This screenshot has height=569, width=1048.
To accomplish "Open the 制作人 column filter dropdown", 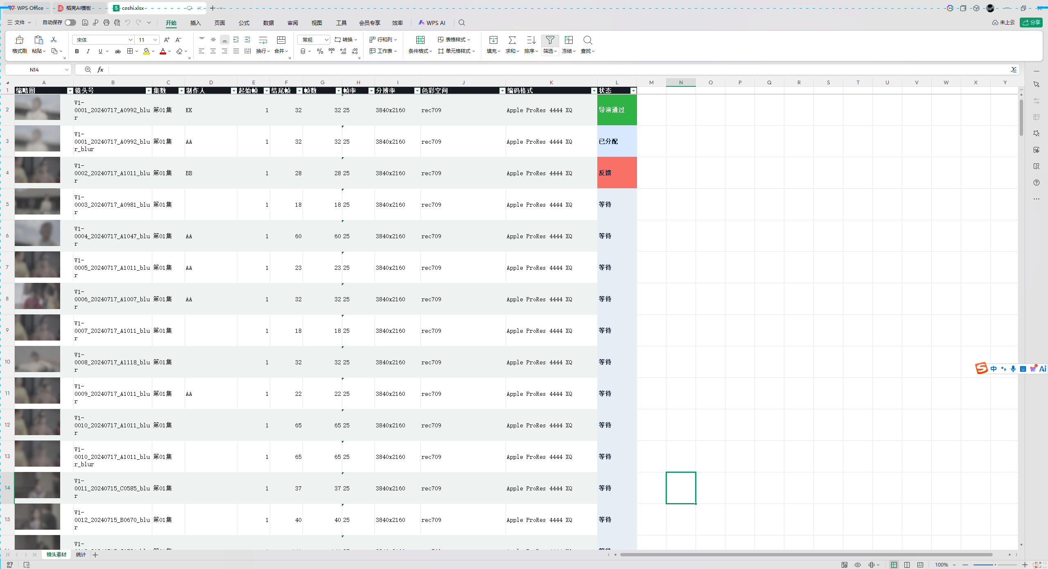I will click(234, 91).
